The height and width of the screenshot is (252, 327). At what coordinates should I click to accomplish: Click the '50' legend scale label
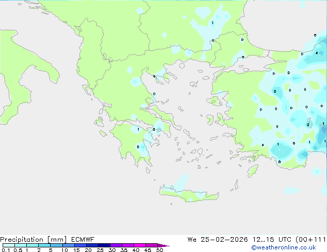click(x=160, y=250)
